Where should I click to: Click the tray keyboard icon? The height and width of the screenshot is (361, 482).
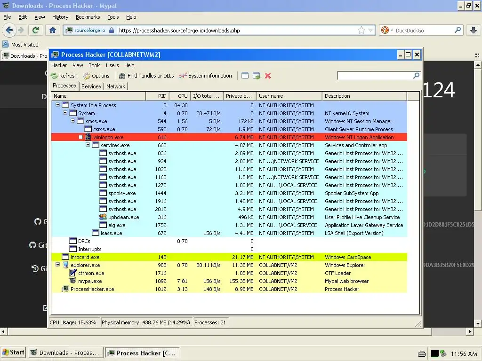click(x=422, y=354)
